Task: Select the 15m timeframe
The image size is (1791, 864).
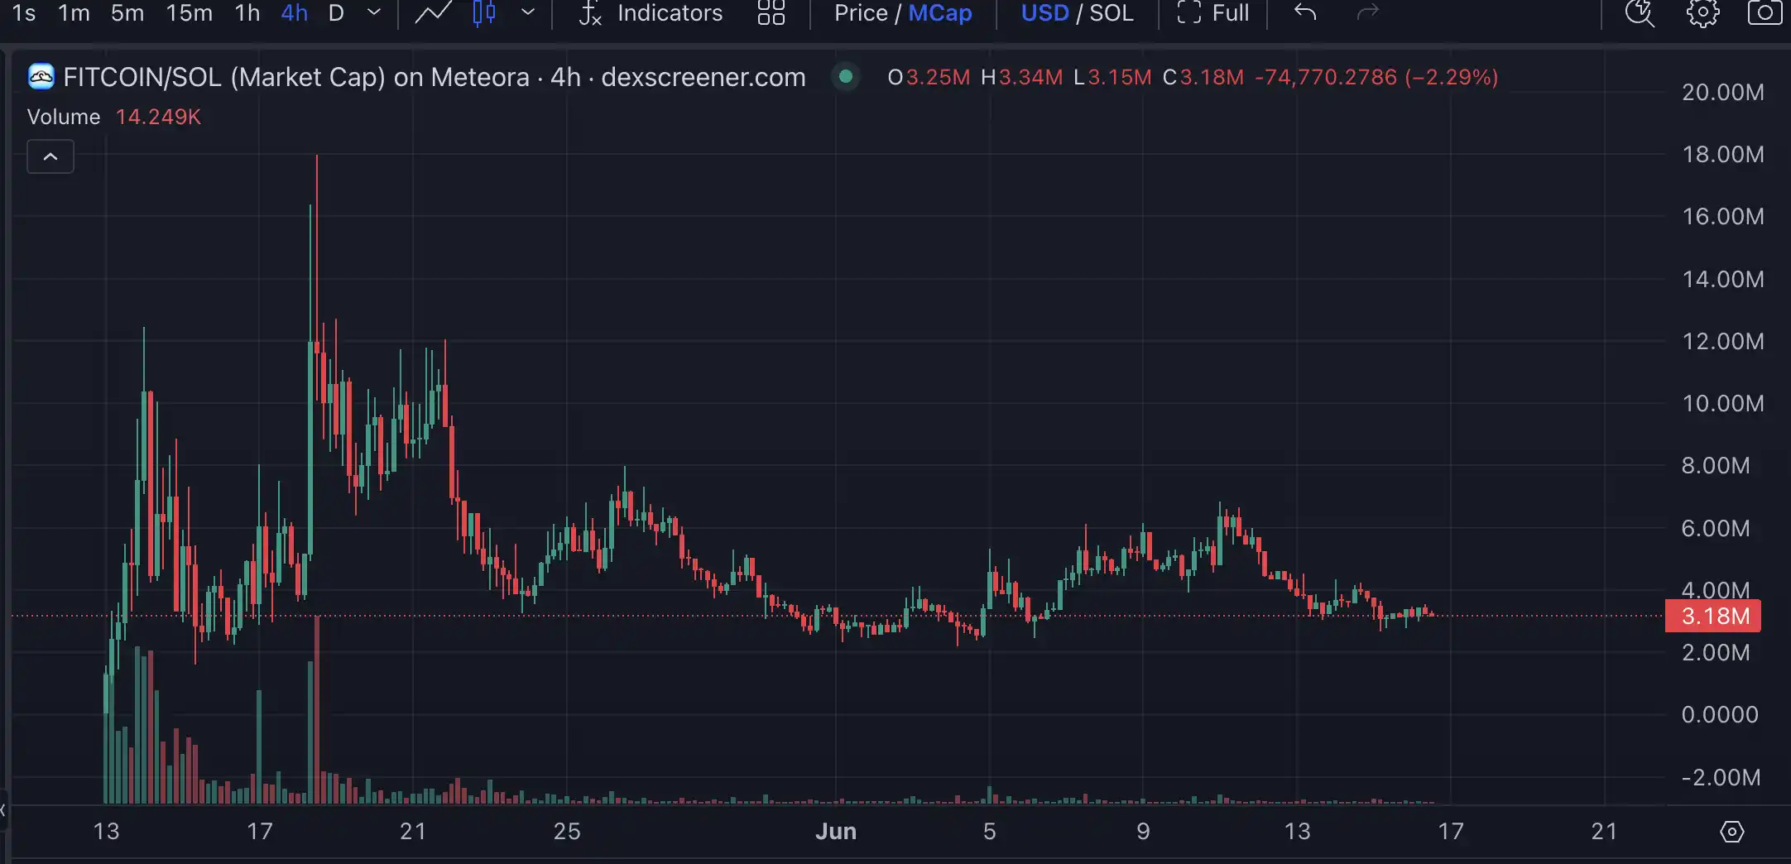Action: [189, 13]
